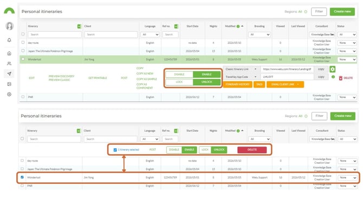Tick the Wonderlust checkbox in the green highlighted row
This screenshot has height=199, width=363.
[23, 59]
